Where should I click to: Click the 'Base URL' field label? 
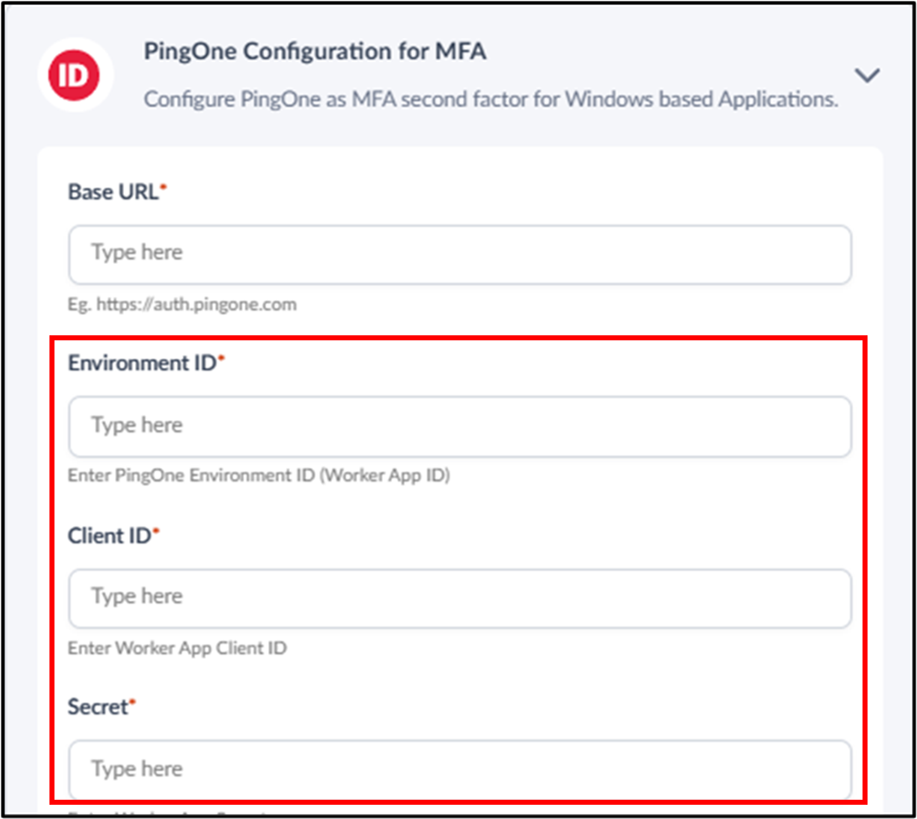(113, 192)
